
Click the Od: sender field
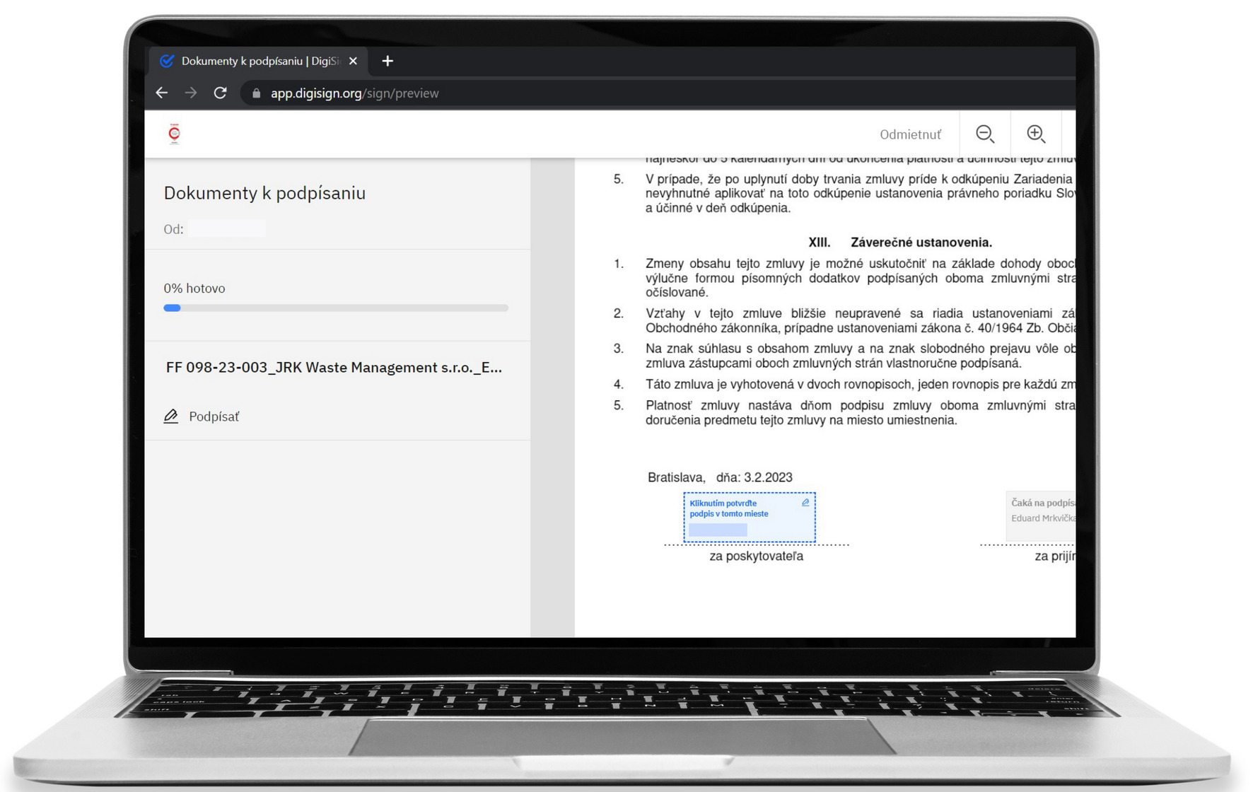pos(215,229)
